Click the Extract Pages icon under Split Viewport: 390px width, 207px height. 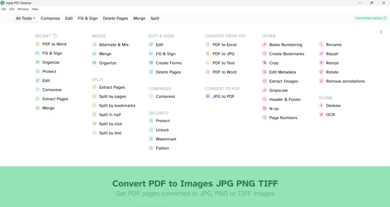94,87
